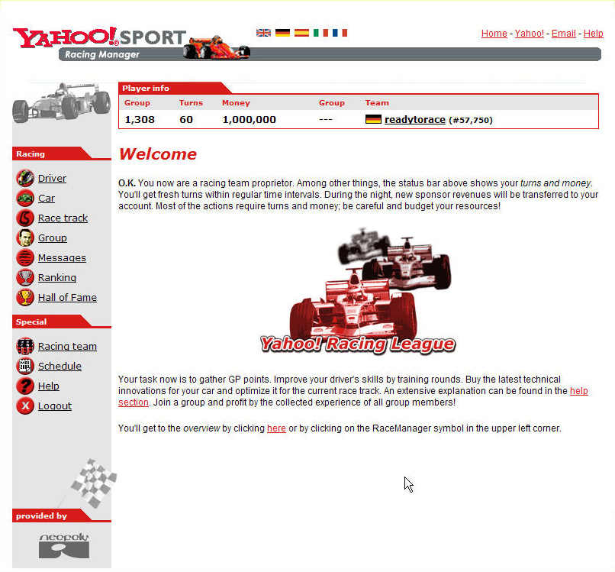This screenshot has width=615, height=572.
Task: Switch language with the German flag in header
Action: (x=282, y=33)
